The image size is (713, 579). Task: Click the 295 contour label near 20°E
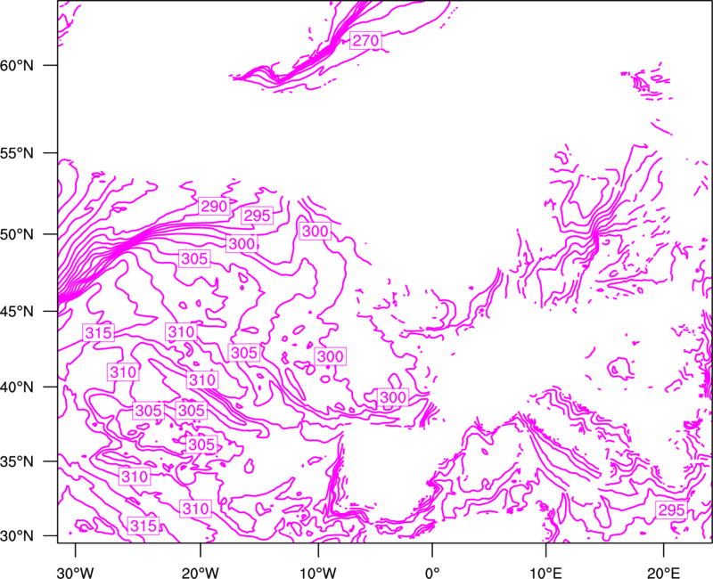click(672, 510)
